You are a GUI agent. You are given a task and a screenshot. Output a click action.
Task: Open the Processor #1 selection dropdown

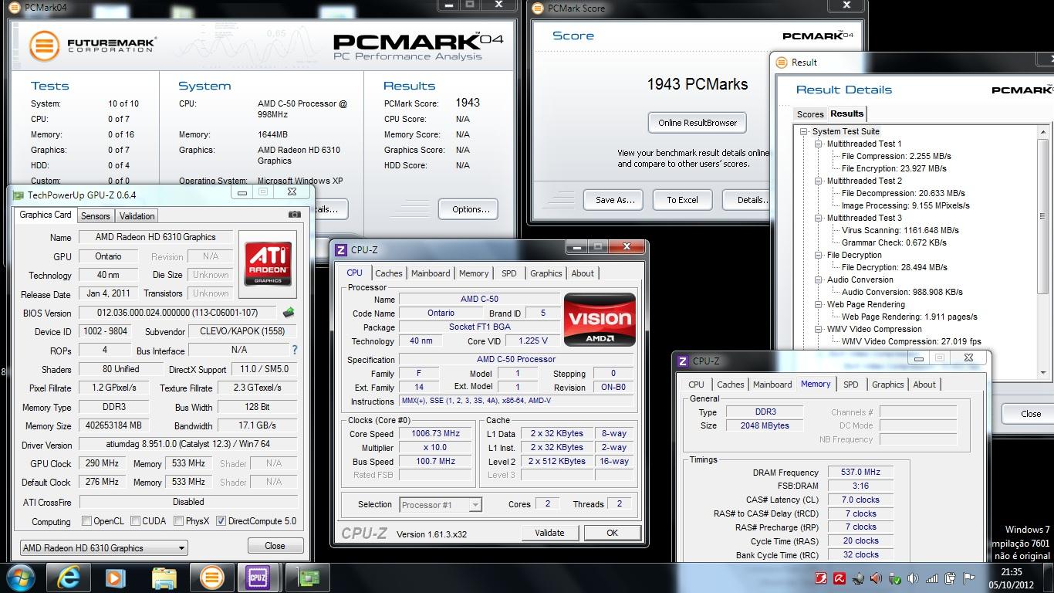(441, 505)
